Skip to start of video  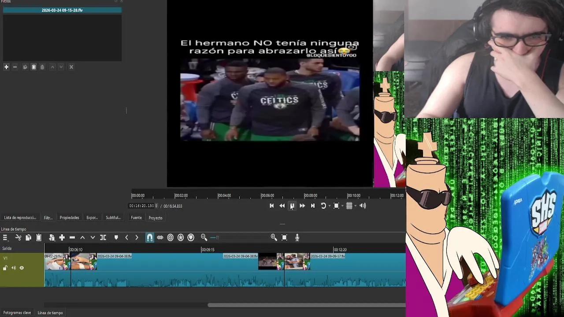271,206
